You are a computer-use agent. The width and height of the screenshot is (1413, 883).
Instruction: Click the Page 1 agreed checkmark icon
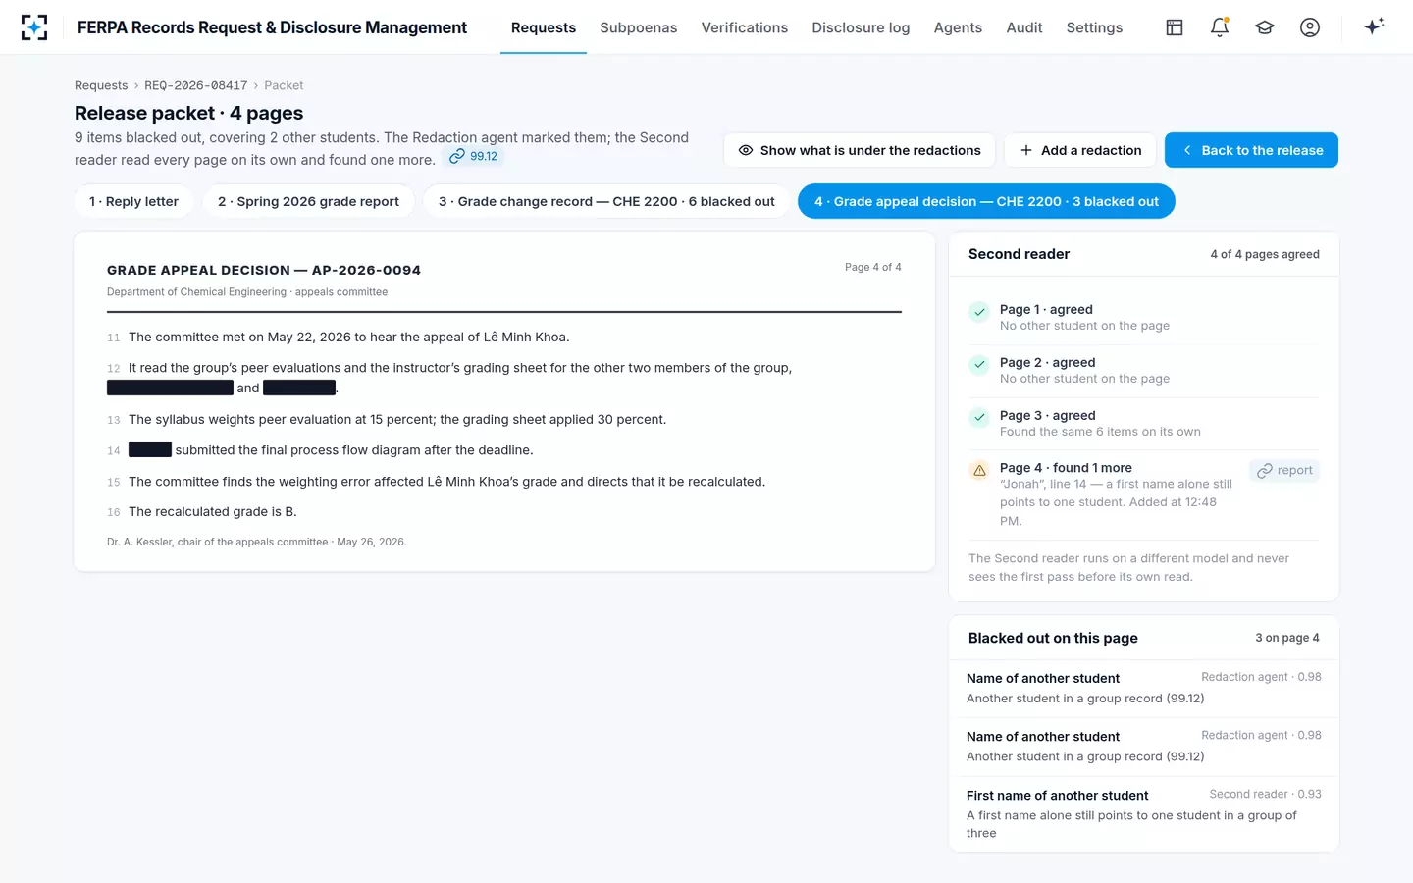tap(979, 312)
